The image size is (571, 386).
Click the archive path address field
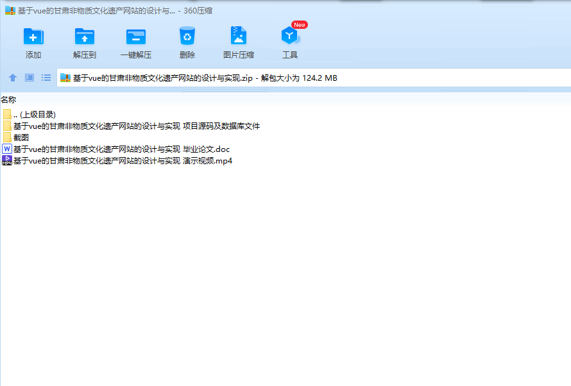pos(314,78)
